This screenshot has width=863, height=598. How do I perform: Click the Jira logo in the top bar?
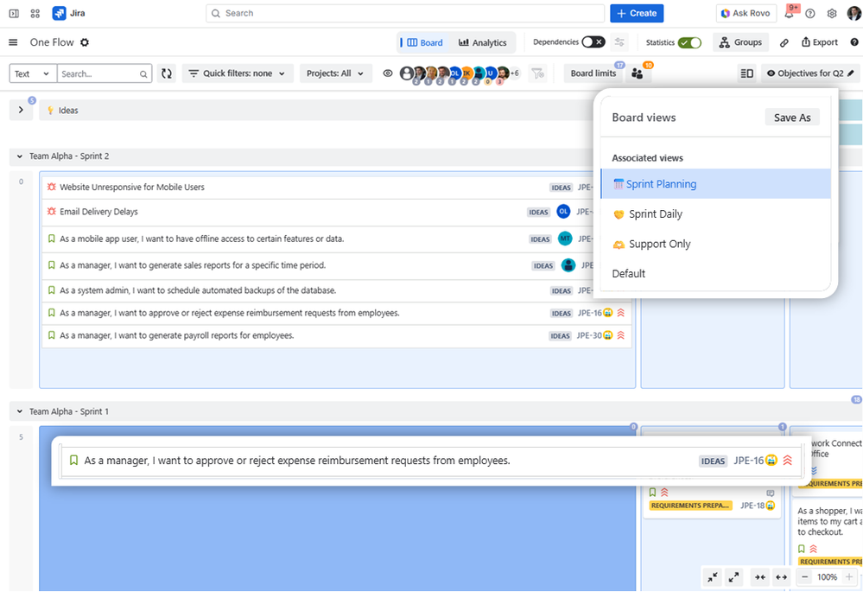coord(59,13)
